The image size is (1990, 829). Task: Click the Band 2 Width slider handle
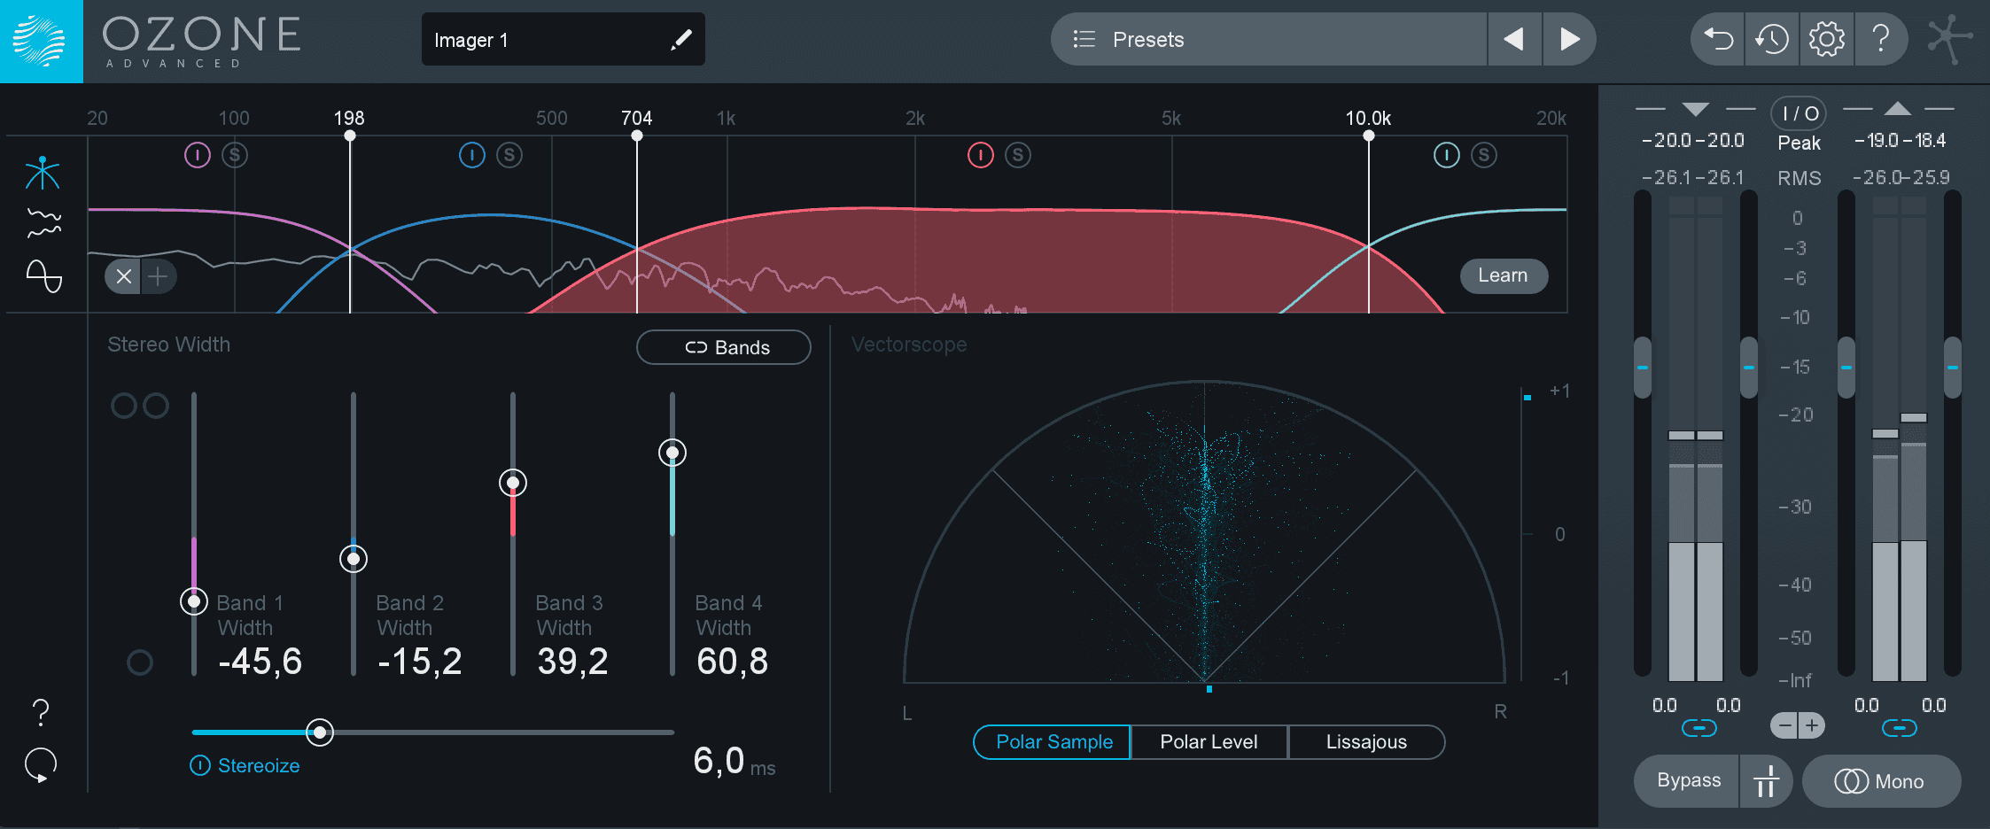(x=354, y=559)
